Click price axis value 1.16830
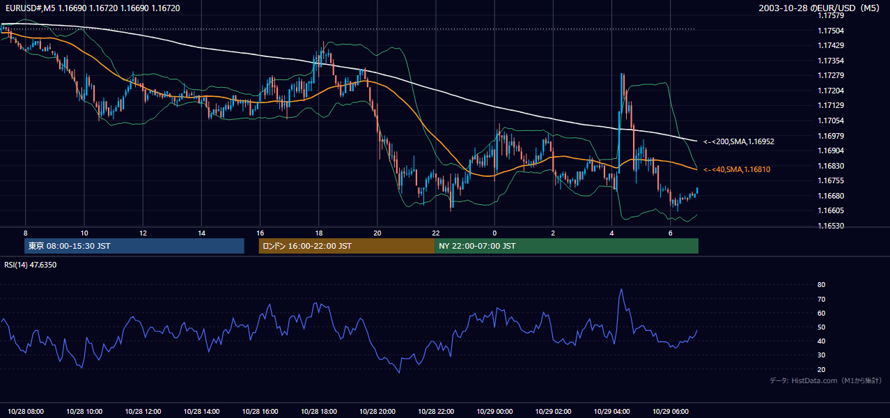 tap(831, 166)
